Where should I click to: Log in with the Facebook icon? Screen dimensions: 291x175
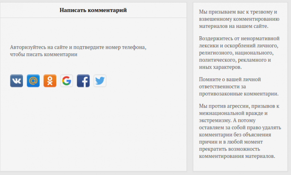click(83, 81)
